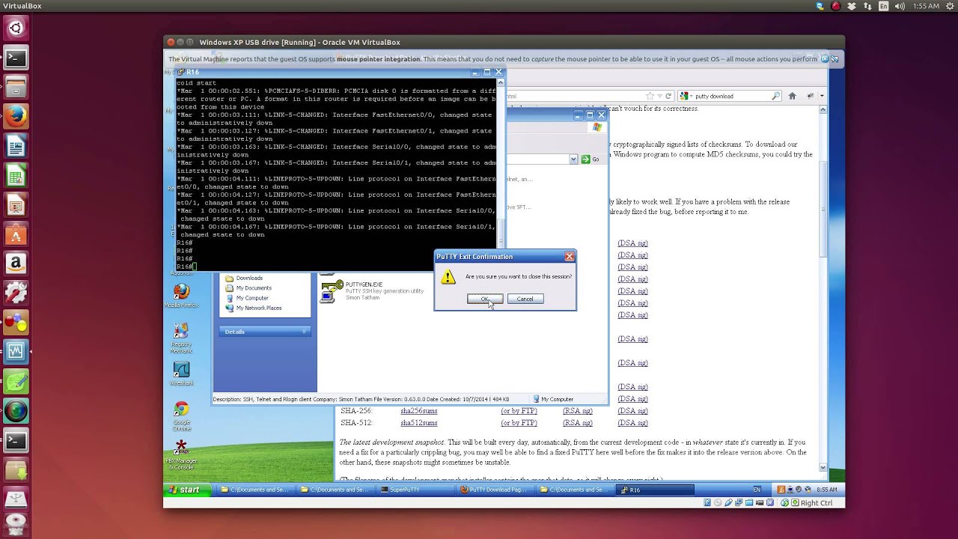
Task: Open Ubuntu session gear menu
Action: pos(948,6)
